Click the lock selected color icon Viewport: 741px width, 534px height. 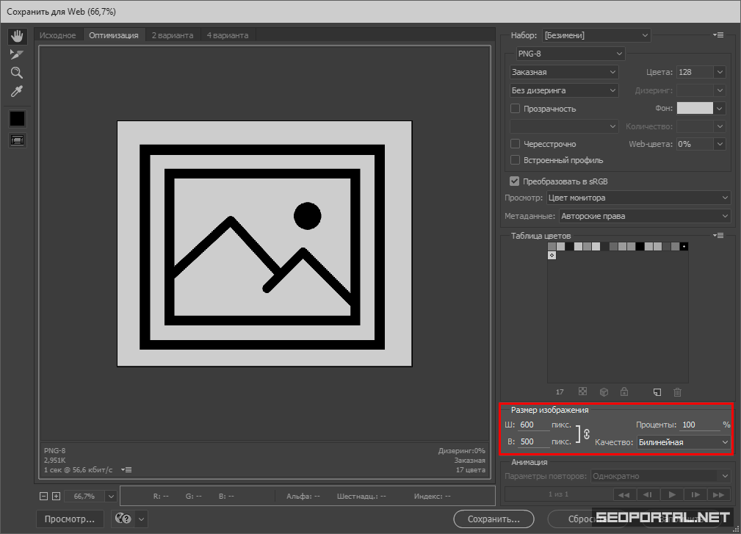click(624, 392)
